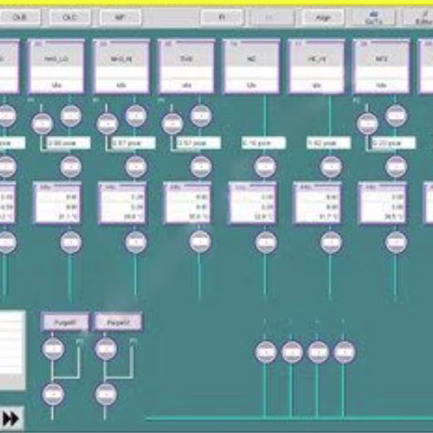Open the GoTo icon in the toolbar

pos(374,17)
